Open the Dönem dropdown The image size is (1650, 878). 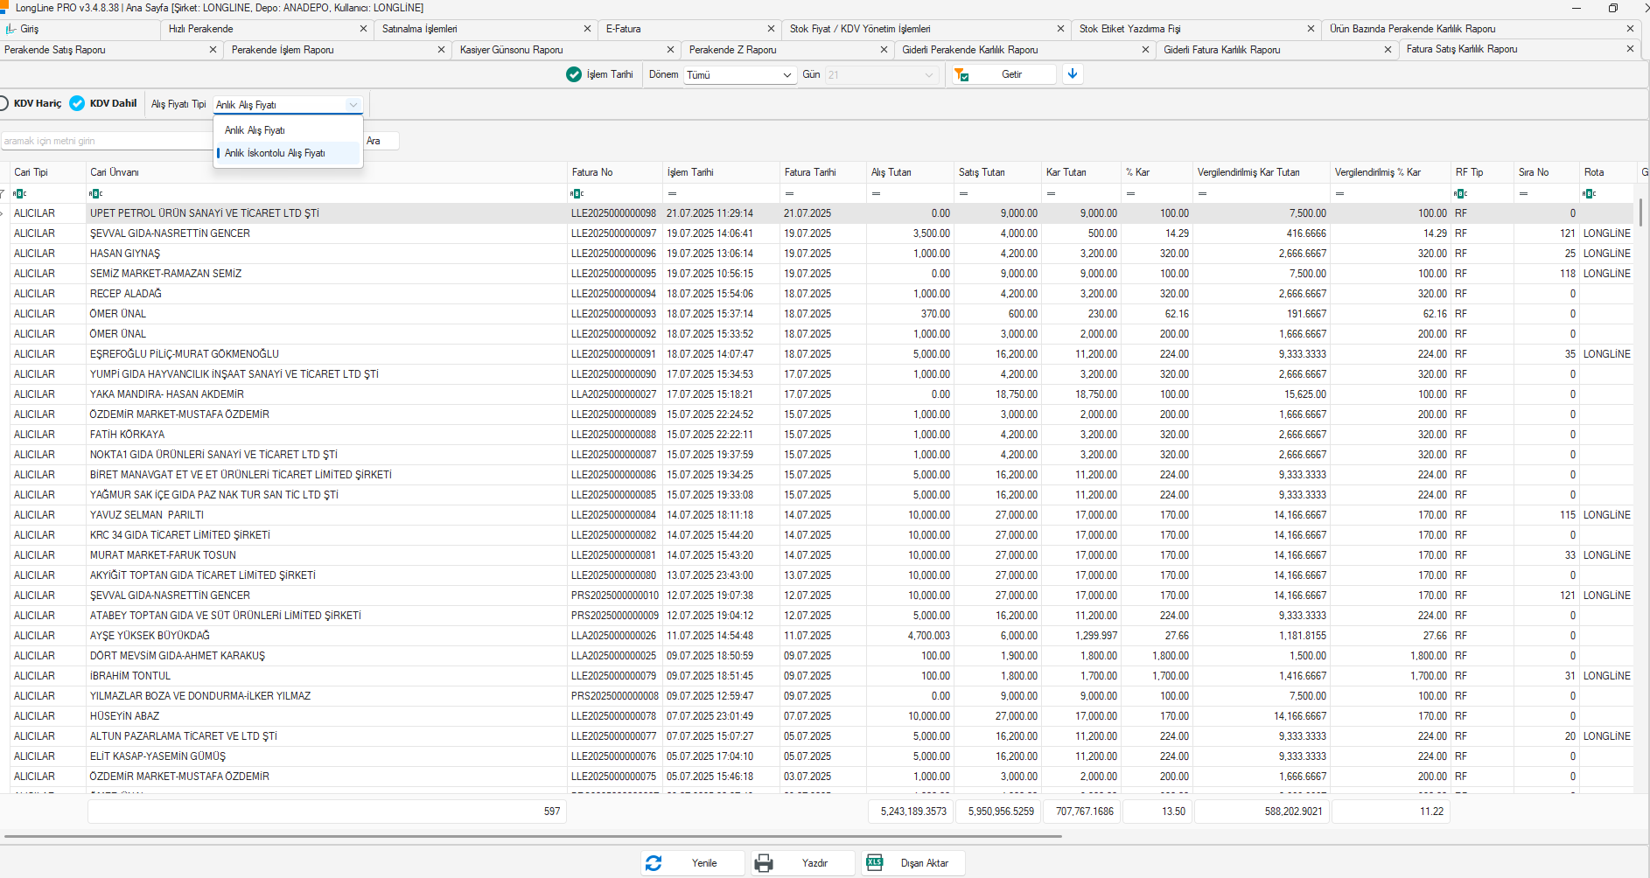coord(739,75)
